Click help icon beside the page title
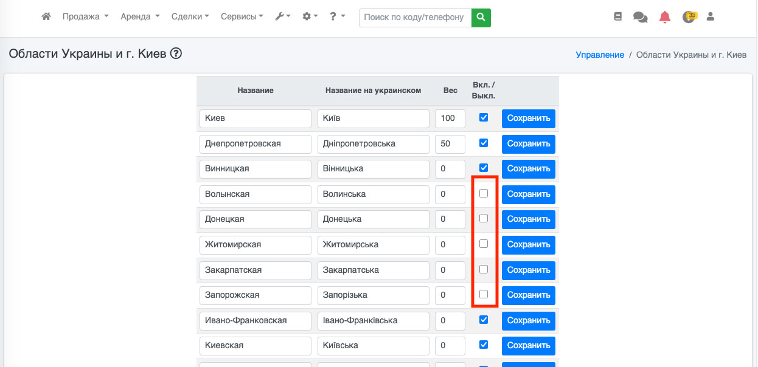The width and height of the screenshot is (758, 367). pyautogui.click(x=176, y=54)
